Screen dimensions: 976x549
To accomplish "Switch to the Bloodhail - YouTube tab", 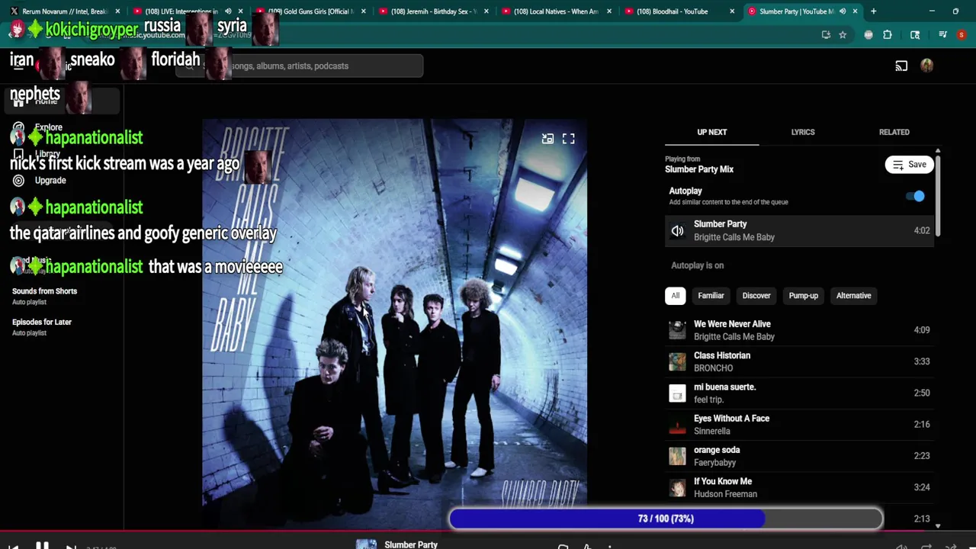I will click(678, 11).
